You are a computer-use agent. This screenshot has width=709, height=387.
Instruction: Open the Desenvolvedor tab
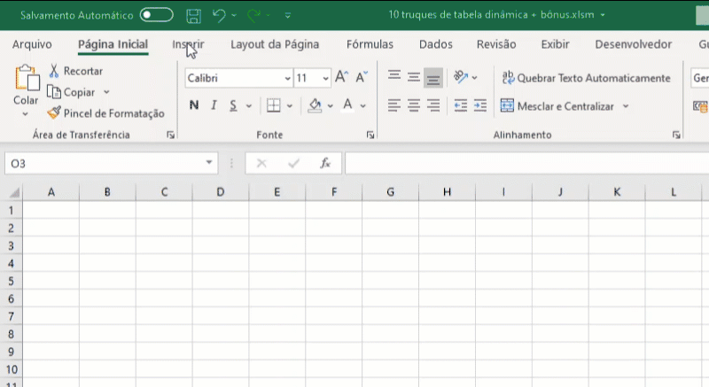point(633,44)
